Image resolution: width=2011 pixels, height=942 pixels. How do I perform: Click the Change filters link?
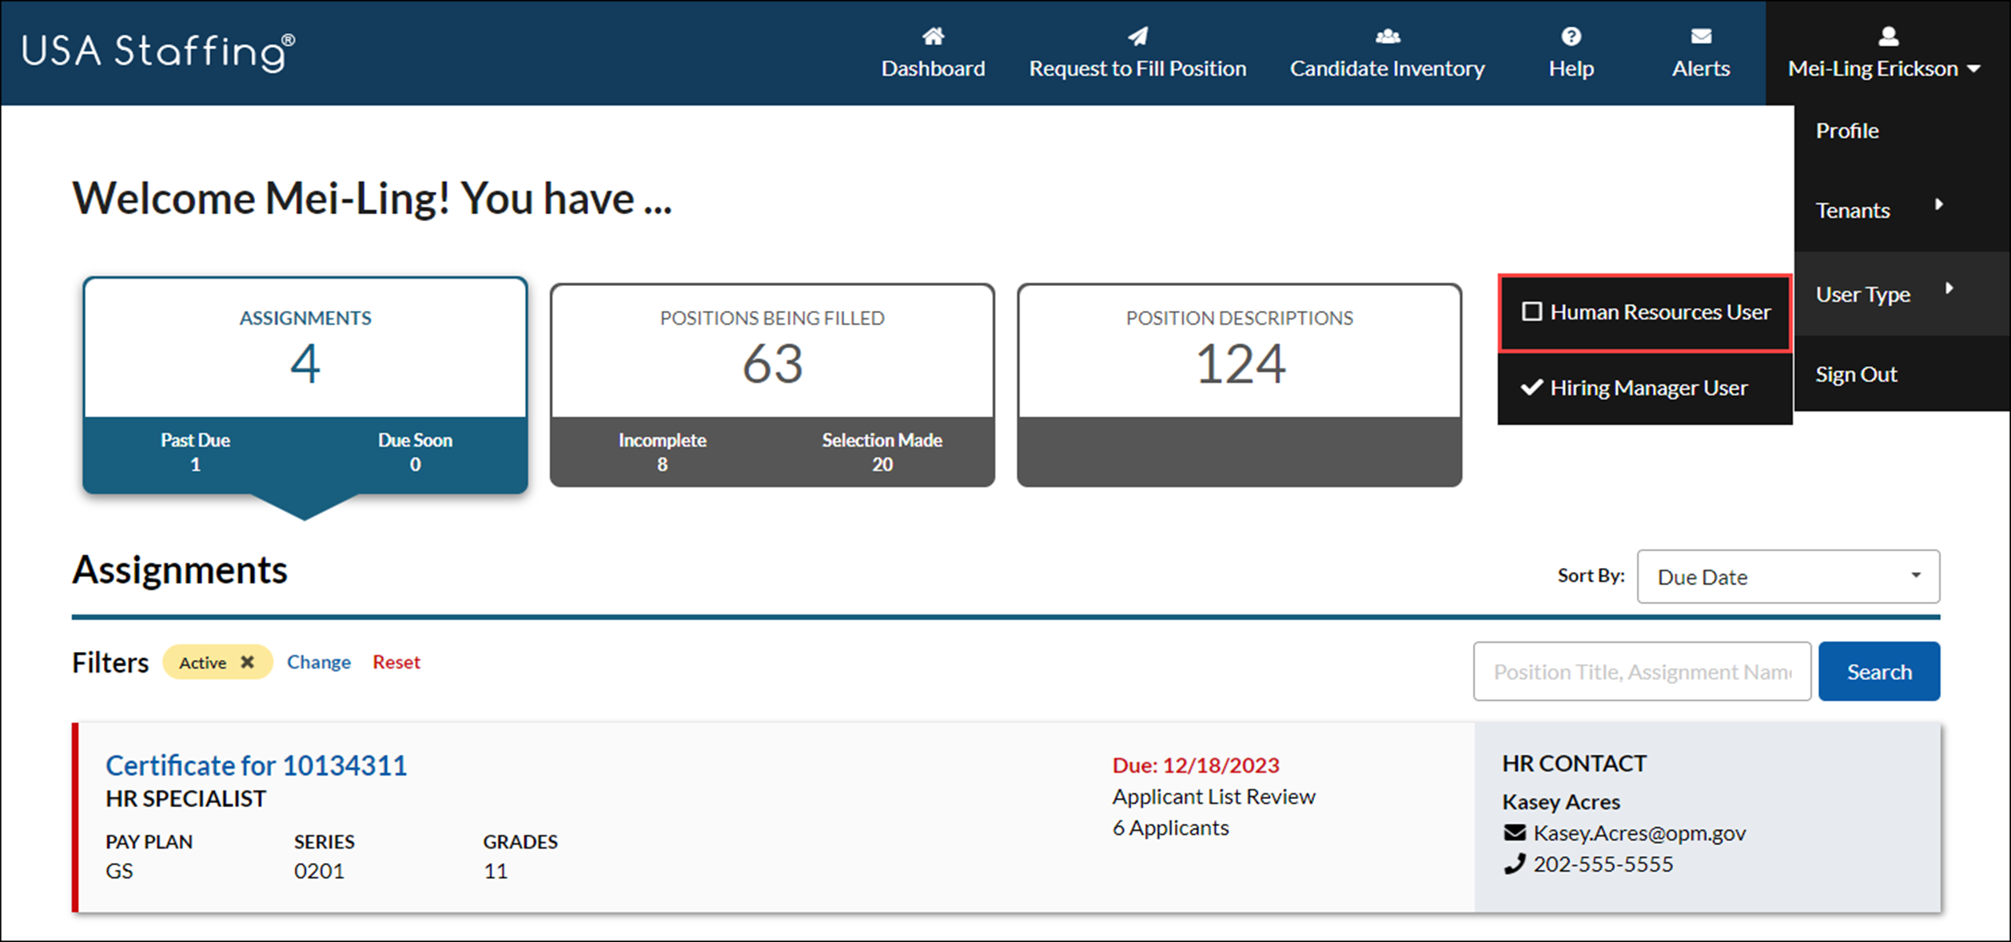click(319, 662)
